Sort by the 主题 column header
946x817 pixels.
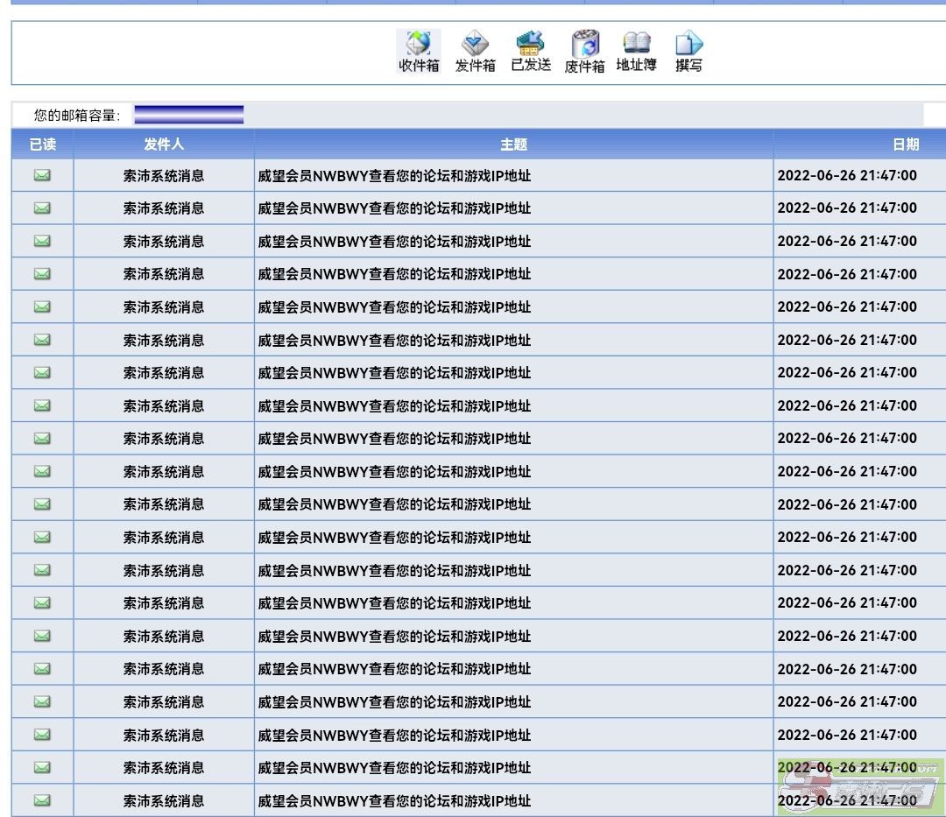coord(513,144)
